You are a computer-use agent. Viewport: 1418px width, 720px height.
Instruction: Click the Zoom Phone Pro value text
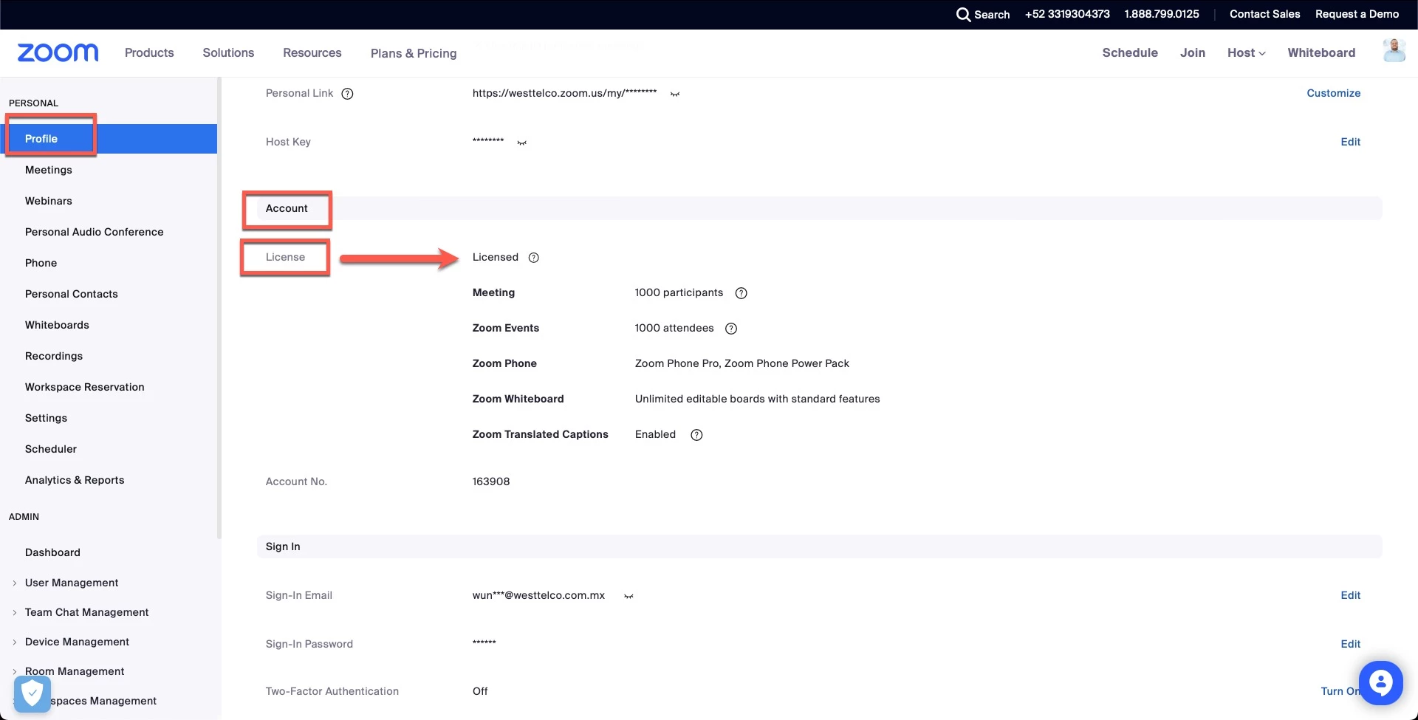(742, 363)
